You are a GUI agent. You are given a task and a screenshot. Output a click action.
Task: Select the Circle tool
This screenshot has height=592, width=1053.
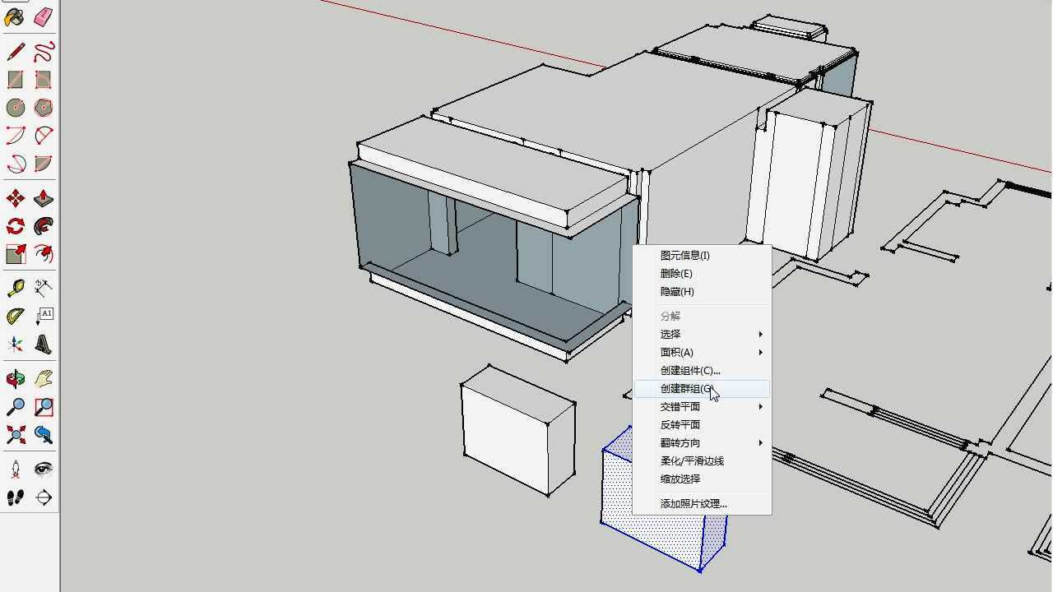(x=14, y=108)
